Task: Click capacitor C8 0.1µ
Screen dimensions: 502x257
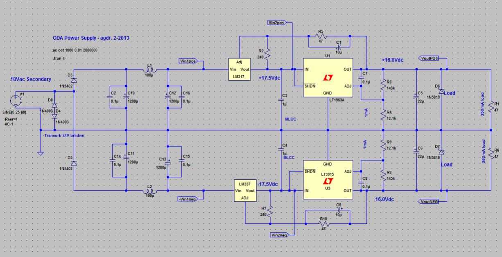Action: click(362, 181)
